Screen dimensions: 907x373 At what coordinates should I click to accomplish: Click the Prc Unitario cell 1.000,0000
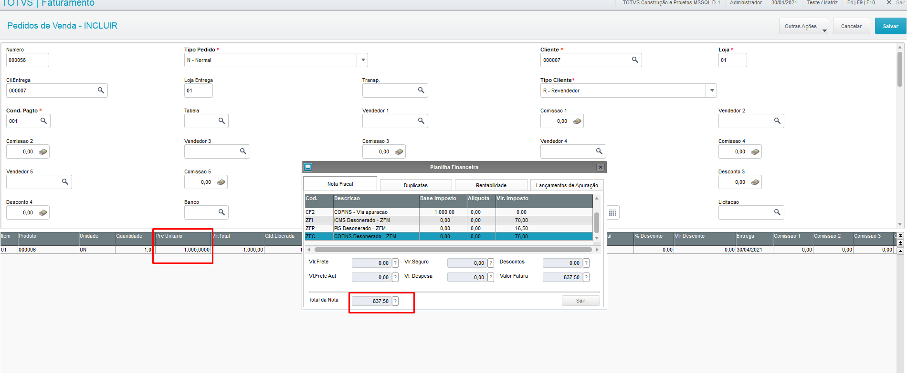click(184, 250)
